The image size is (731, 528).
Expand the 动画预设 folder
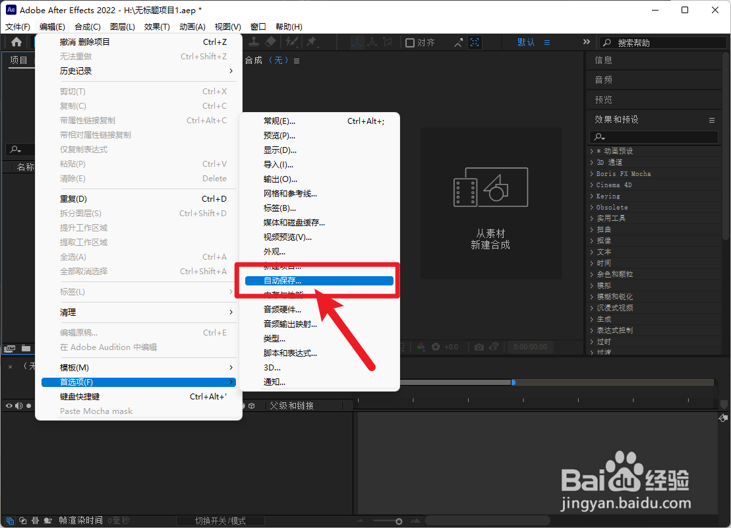592,151
